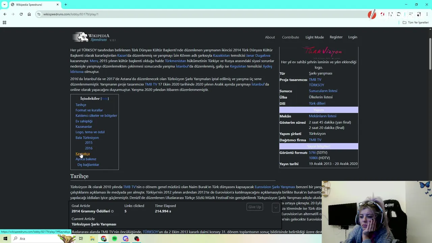Open the tab search dropdown arrow
This screenshot has height=243, width=432.
click(4, 4)
